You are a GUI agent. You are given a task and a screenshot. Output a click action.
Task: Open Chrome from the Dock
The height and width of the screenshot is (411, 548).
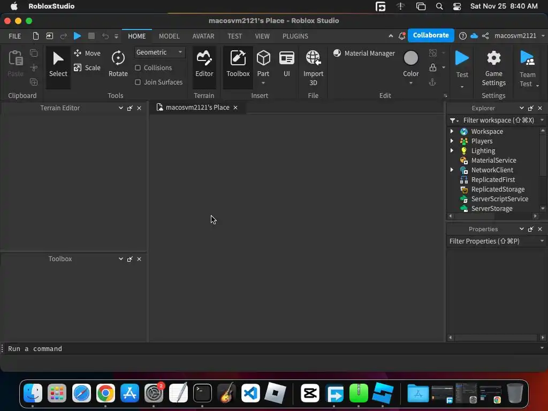coord(105,393)
